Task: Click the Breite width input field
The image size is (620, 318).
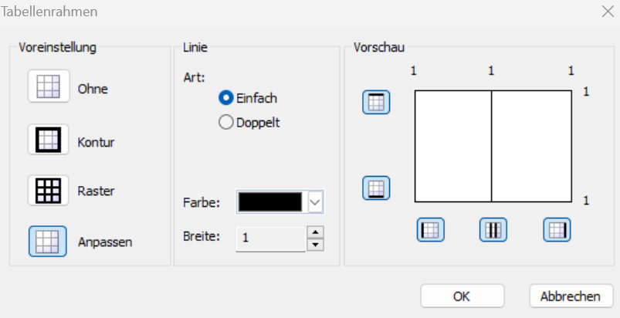Action: pos(272,238)
